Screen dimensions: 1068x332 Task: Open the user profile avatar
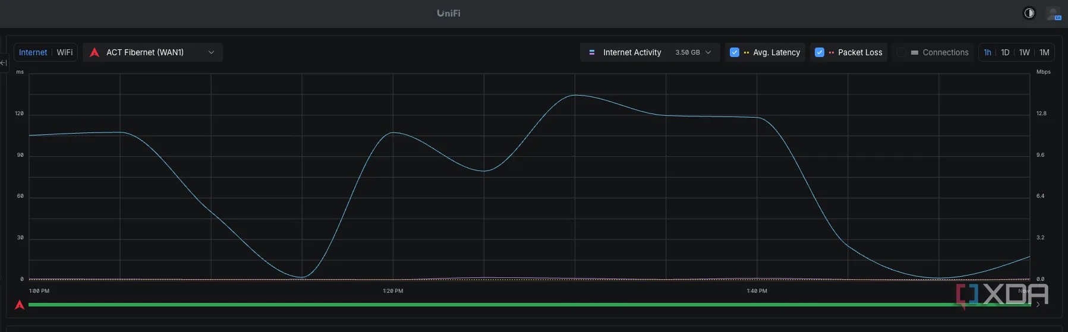[x=1053, y=13]
